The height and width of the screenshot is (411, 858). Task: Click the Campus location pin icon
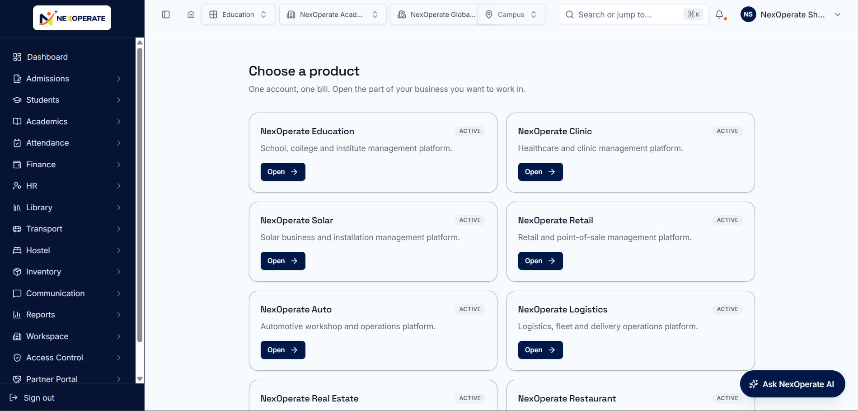coord(489,14)
